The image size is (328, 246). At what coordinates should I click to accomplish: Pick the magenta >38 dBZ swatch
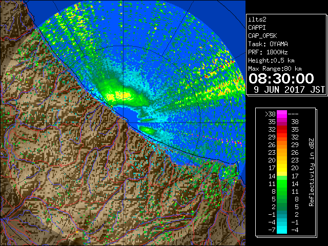coord(282,114)
